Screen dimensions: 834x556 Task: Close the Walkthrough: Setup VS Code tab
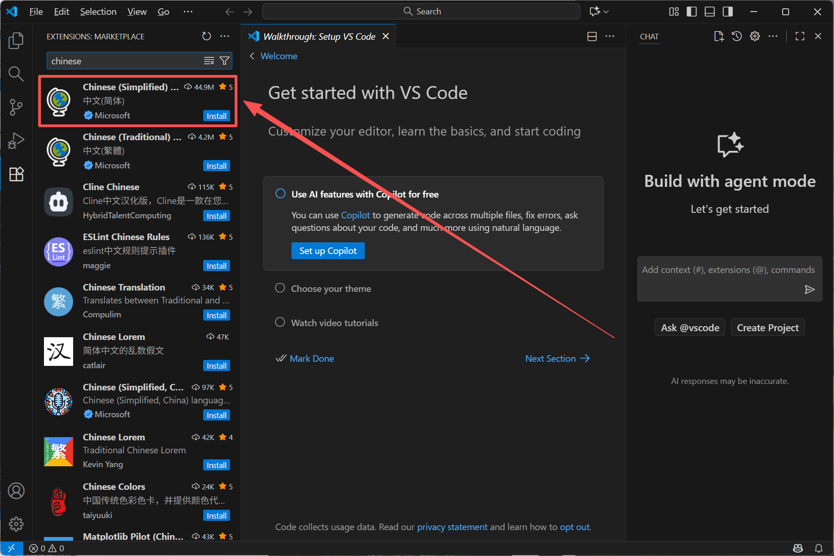coord(386,36)
